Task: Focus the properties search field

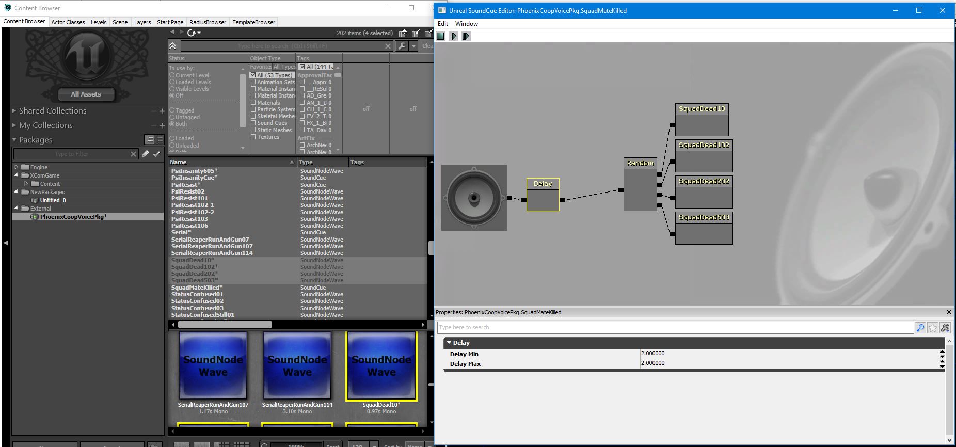Action: [675, 328]
